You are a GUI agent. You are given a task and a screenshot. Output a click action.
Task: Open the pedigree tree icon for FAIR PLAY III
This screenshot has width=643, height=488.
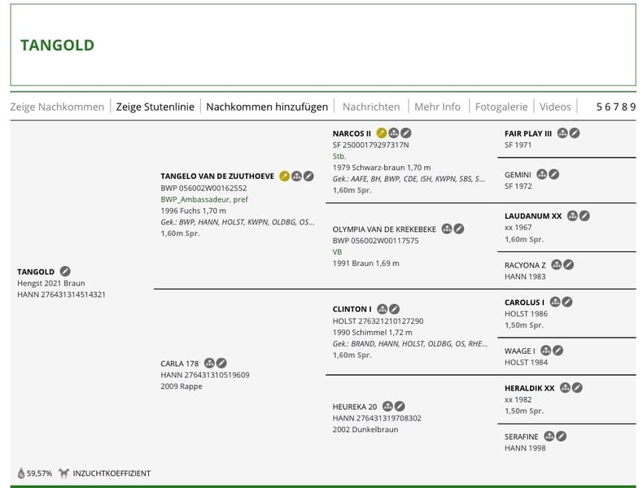[562, 133]
